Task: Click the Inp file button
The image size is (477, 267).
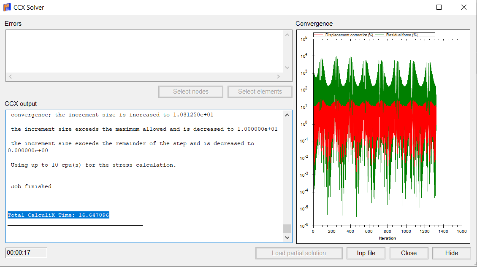Action: coord(366,253)
